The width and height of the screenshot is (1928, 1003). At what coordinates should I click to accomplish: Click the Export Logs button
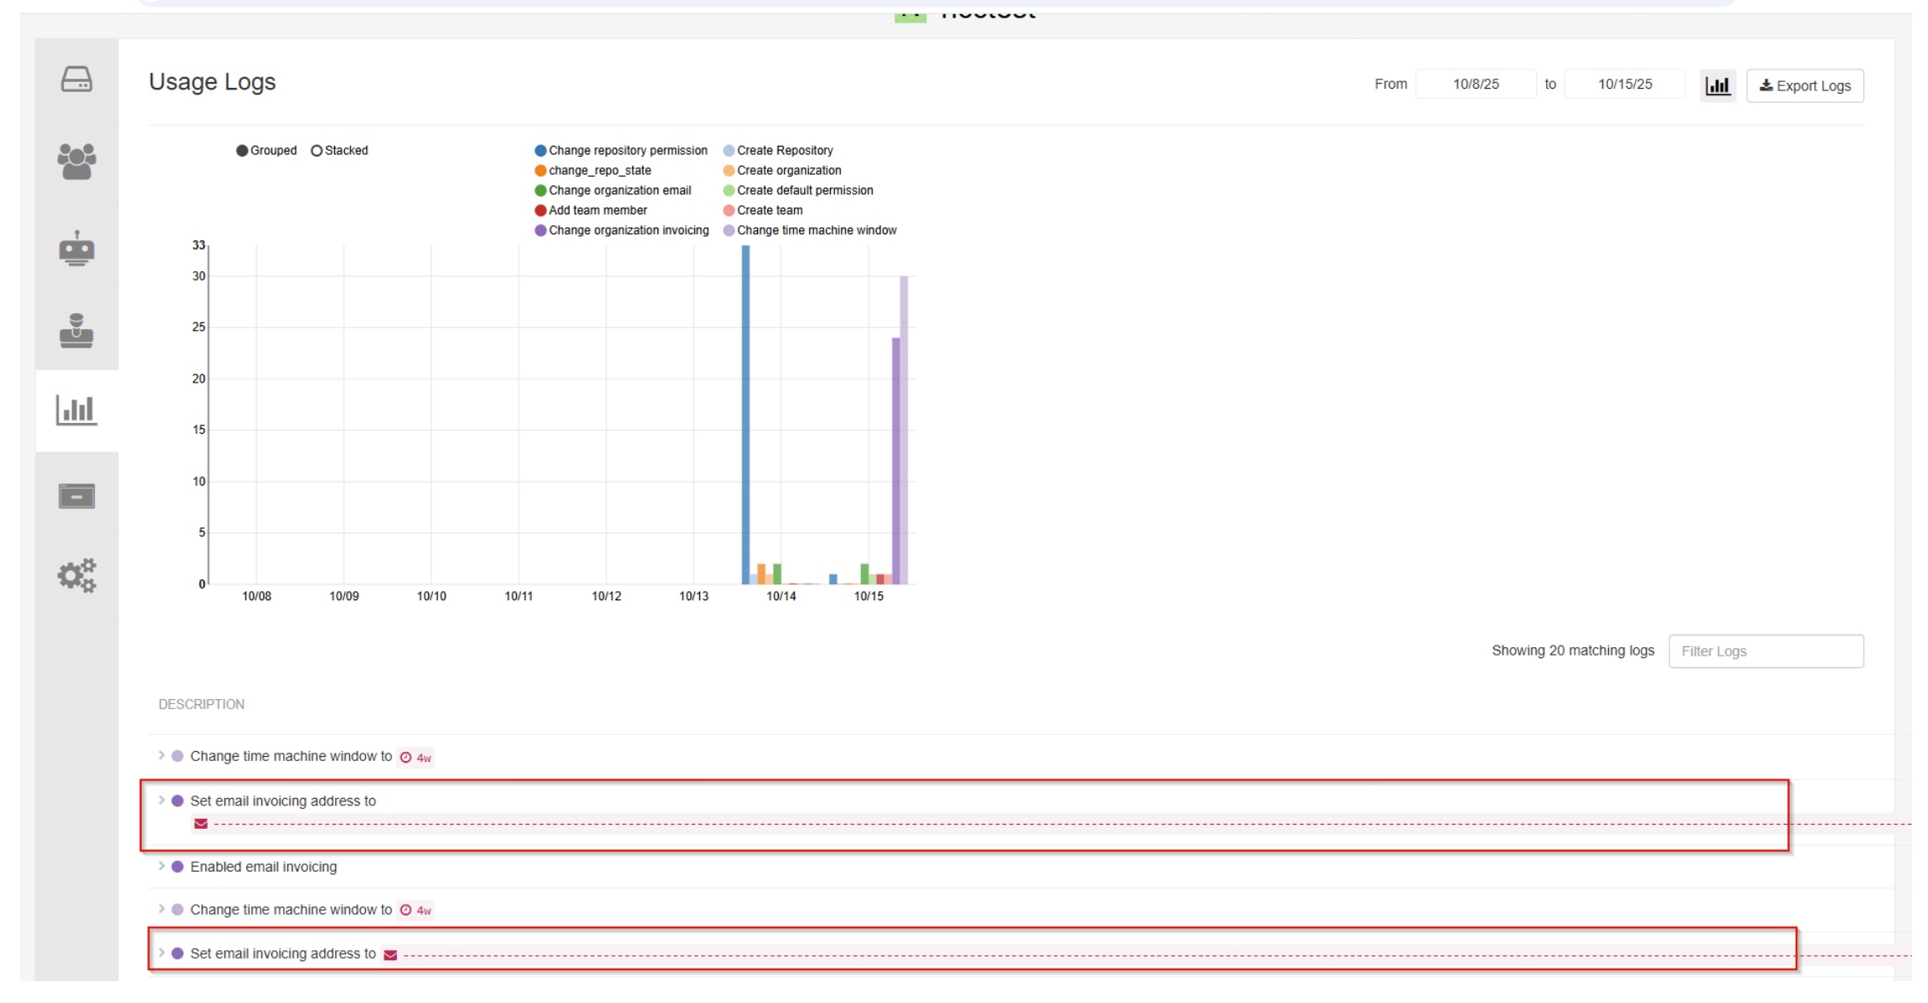pos(1804,85)
